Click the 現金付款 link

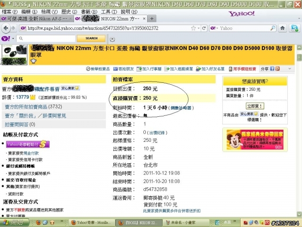tap(31, 153)
